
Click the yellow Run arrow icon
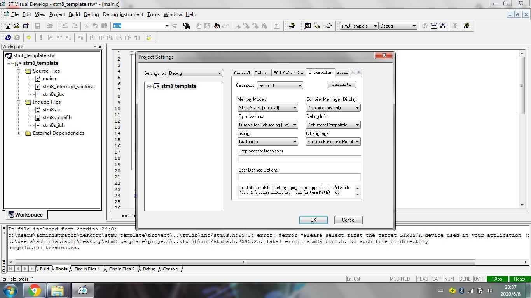tap(29, 38)
